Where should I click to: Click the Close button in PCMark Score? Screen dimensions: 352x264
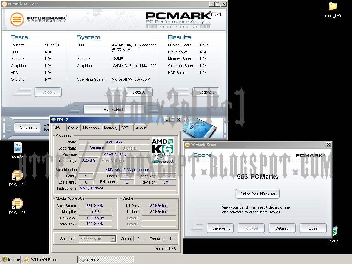coord(313,228)
